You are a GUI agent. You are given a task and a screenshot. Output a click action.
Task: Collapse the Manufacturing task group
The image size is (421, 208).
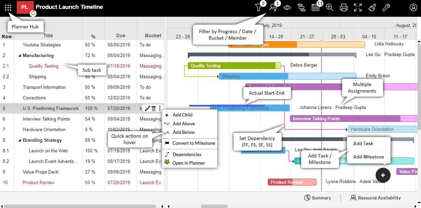pos(19,56)
